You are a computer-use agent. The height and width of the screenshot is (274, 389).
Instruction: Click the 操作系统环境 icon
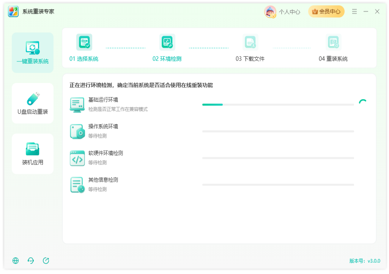pyautogui.click(x=77, y=132)
